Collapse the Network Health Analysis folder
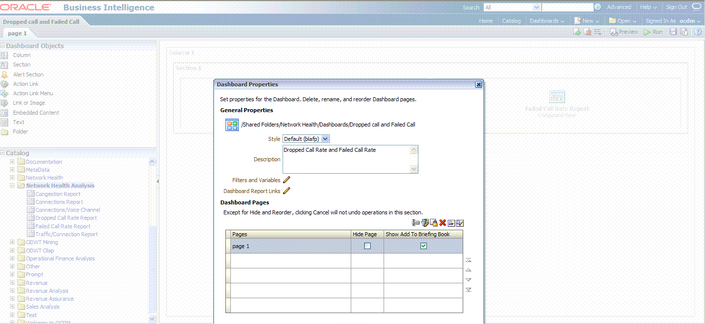 click(x=12, y=186)
